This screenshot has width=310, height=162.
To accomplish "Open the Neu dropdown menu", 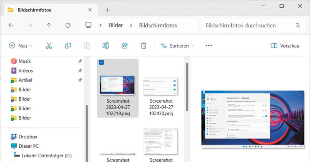I will click(x=21, y=46).
